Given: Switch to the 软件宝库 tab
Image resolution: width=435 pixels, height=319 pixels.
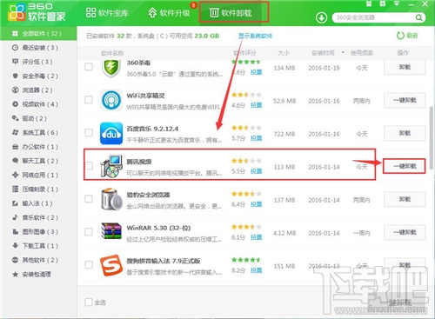Looking at the screenshot, I should point(107,13).
